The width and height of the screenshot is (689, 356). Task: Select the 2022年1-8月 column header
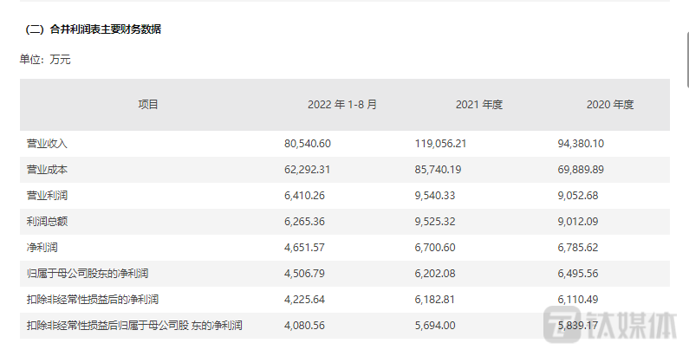342,105
